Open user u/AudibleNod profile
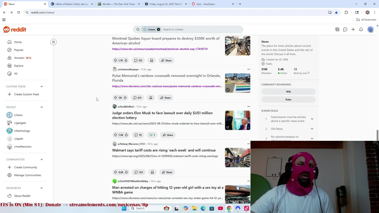Viewport: 379px width, 213px height. pos(126,106)
